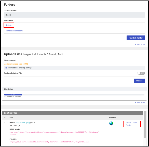Click the New Sub-folder button
Viewport: 149px width, 147px height.
pos(136,38)
